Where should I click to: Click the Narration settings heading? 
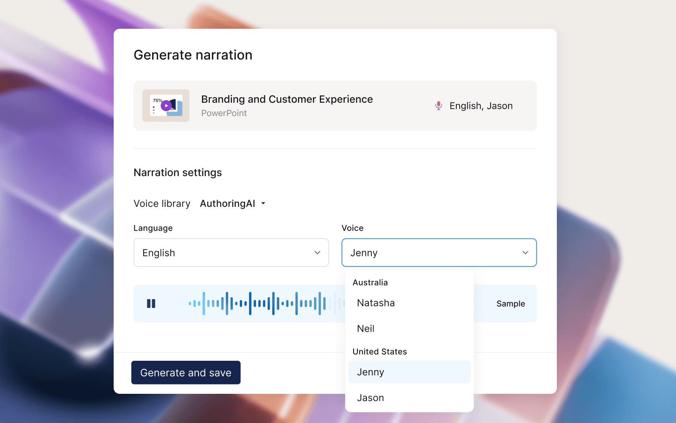(177, 173)
